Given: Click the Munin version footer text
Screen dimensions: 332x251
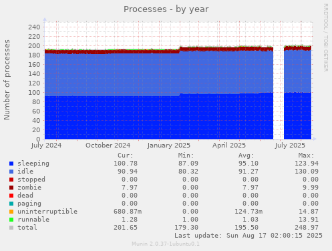Looking at the screenshot, I should coord(166,244).
